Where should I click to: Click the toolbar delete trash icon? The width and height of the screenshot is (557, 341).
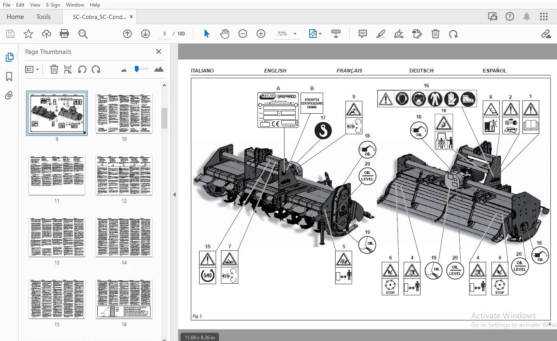(435, 34)
